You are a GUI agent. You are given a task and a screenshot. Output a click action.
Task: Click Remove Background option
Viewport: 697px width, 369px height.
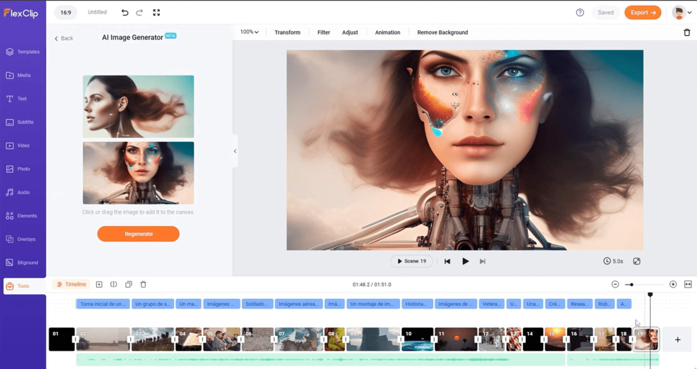(443, 32)
